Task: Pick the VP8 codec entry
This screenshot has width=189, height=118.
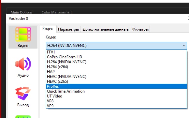Action: pyautogui.click(x=116, y=101)
